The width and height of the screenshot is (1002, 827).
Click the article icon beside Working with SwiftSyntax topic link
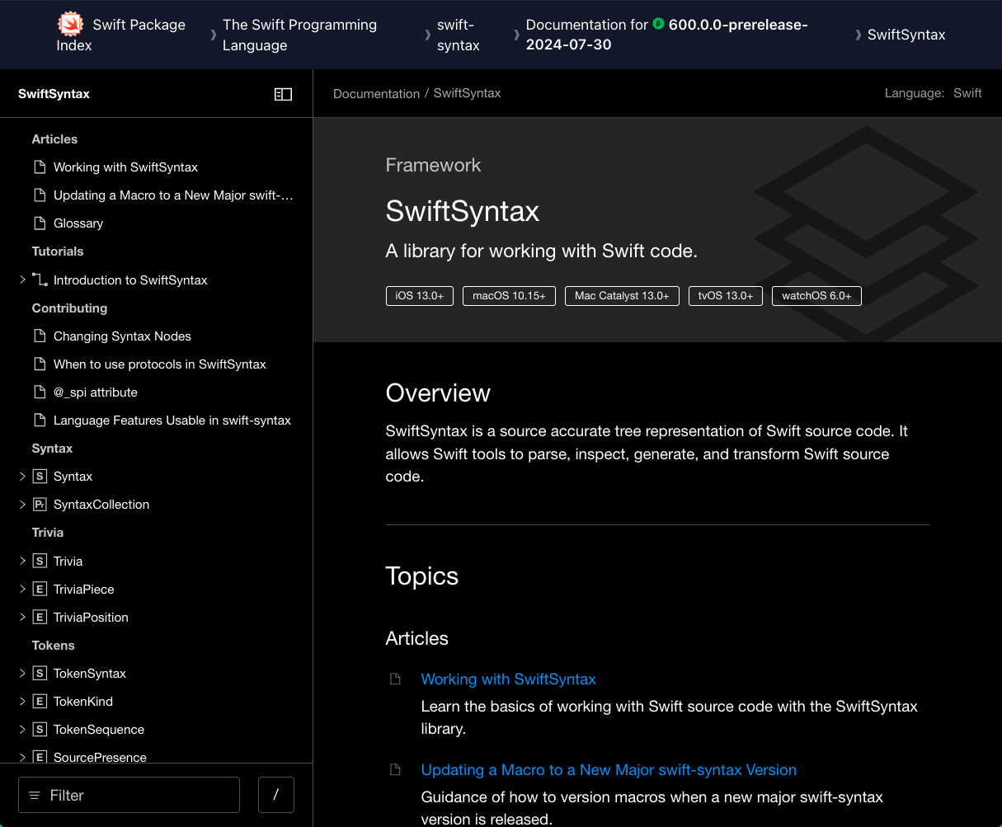(x=395, y=679)
